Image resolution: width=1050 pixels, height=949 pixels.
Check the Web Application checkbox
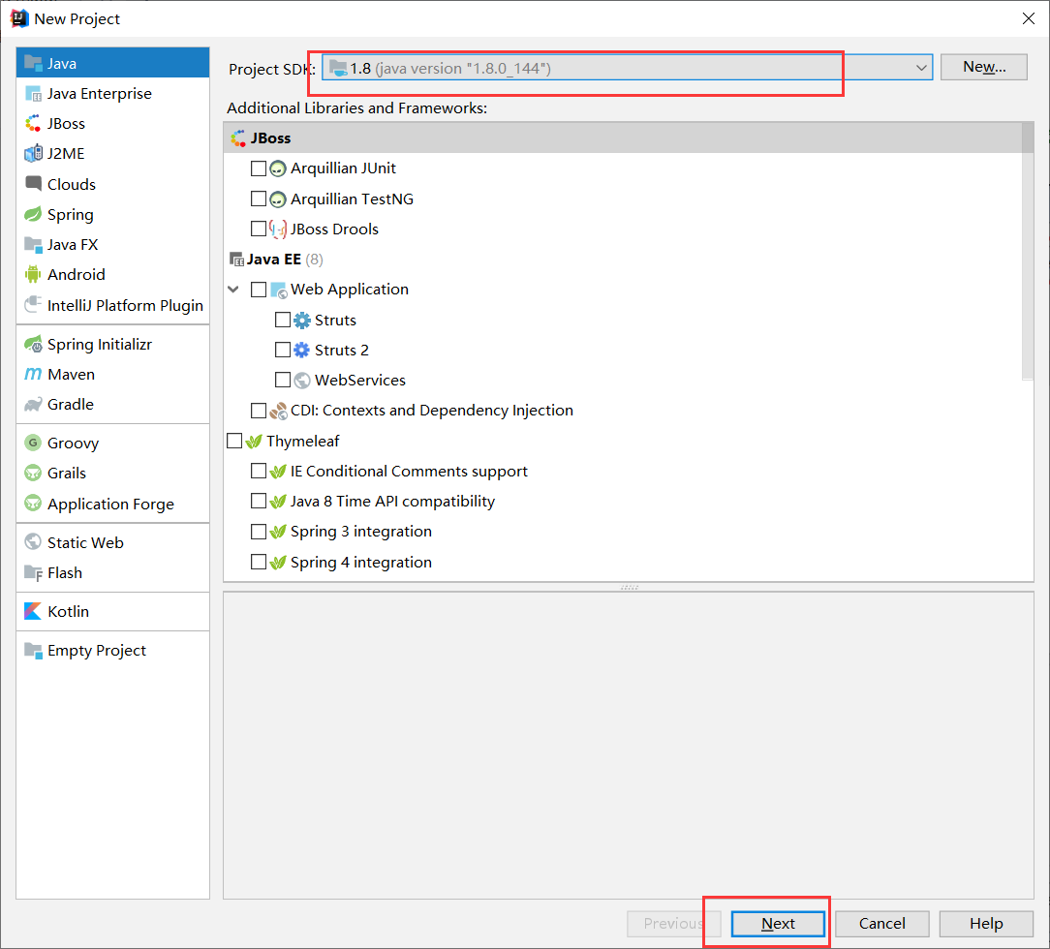[259, 290]
